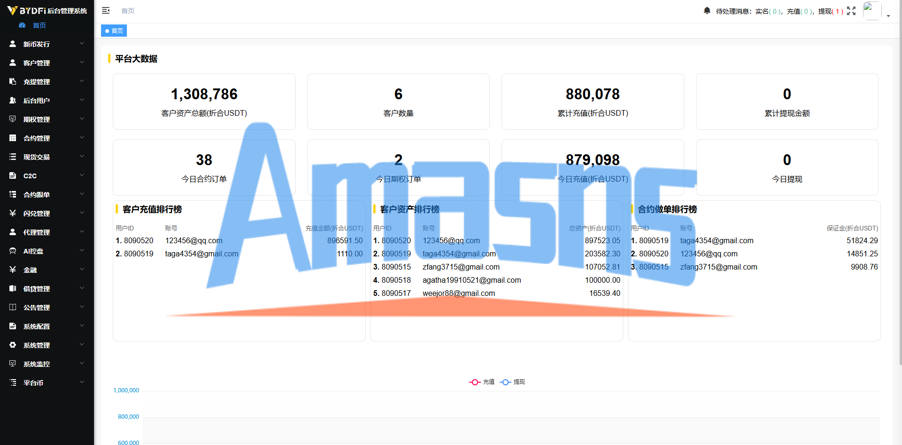The image size is (902, 445).
Task: Open the user avatar image
Action: (872, 11)
